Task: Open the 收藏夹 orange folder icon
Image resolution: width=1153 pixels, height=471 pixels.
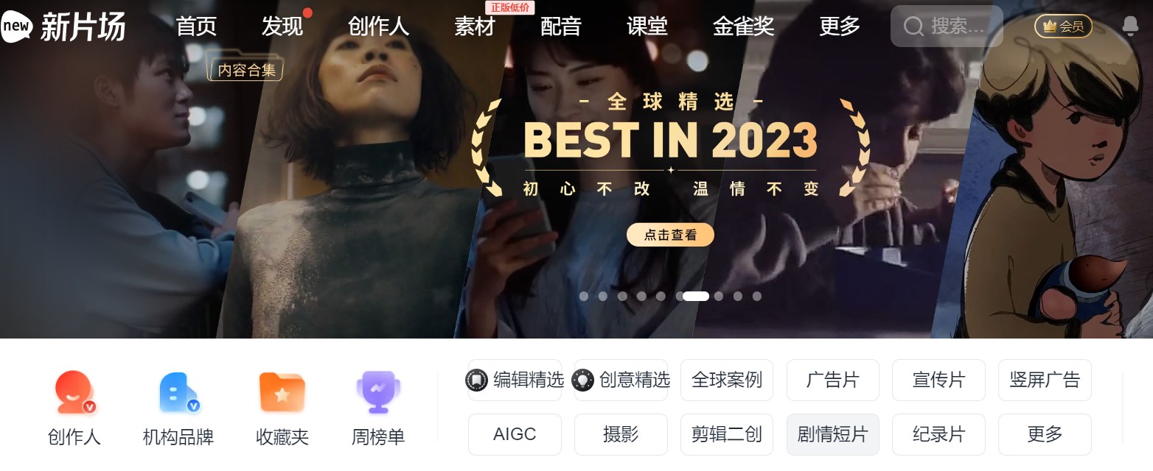Action: (282, 392)
